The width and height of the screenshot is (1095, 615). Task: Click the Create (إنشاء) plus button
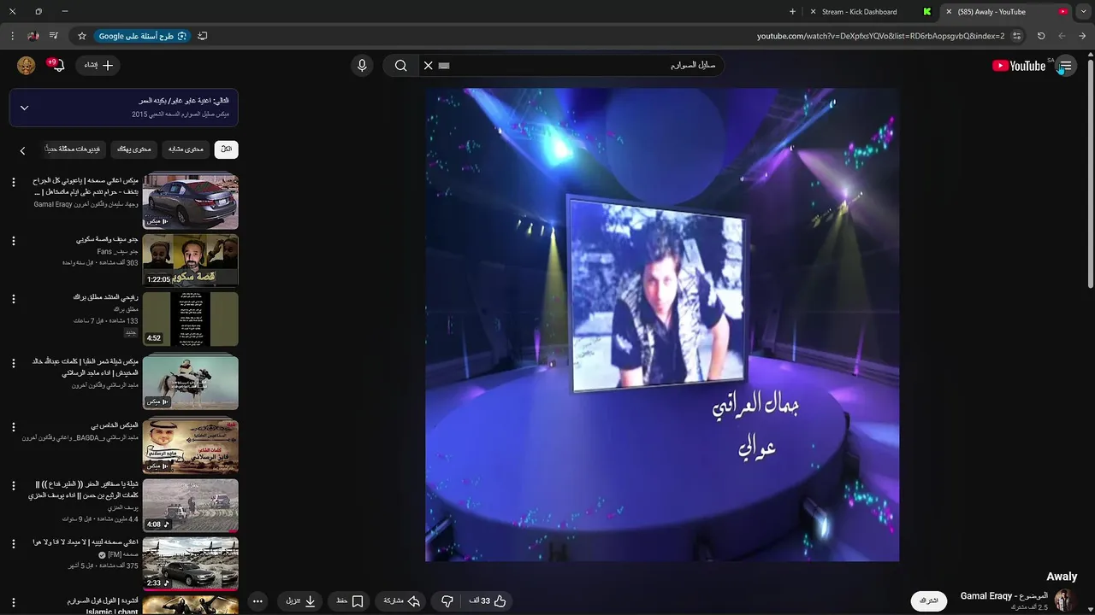point(98,66)
